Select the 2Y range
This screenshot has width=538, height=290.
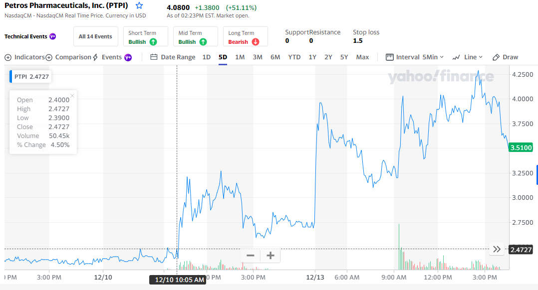328,57
